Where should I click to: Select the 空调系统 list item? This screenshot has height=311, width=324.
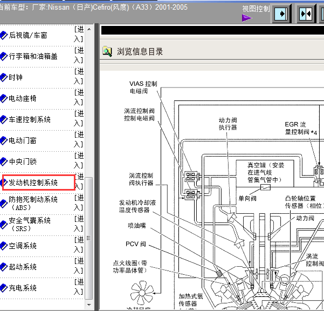pyautogui.click(x=23, y=246)
